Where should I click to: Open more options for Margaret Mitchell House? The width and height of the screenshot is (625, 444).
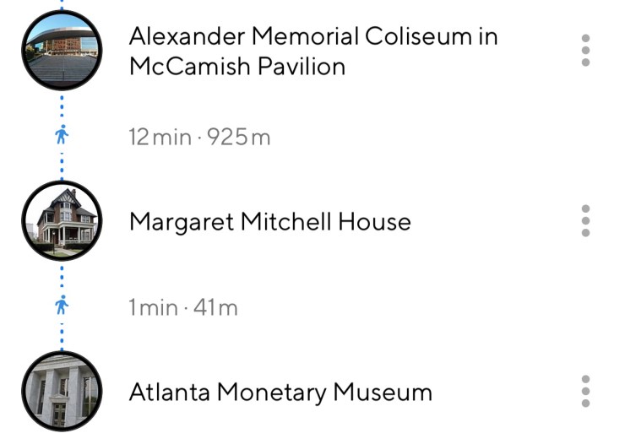pyautogui.click(x=585, y=221)
